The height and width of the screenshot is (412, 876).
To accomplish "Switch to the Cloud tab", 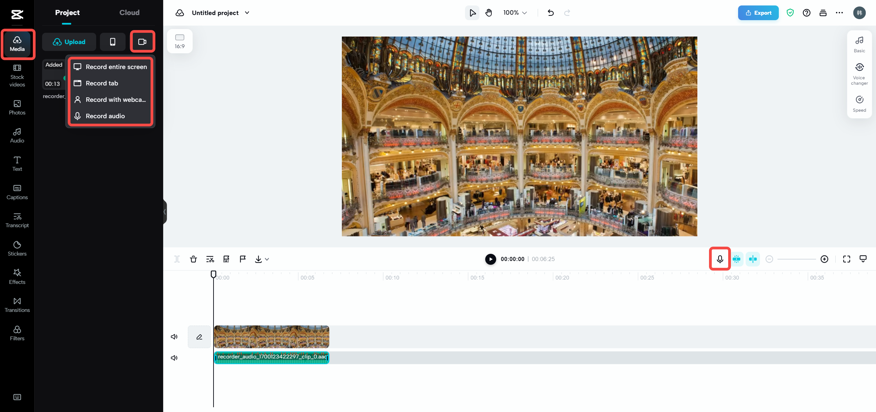I will pyautogui.click(x=129, y=12).
